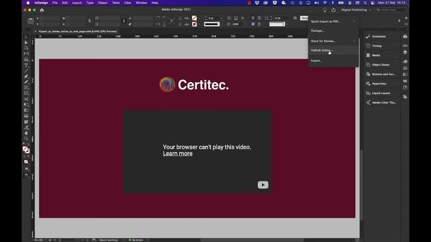Select the Gap tool
431x242 pixels.
click(26, 54)
